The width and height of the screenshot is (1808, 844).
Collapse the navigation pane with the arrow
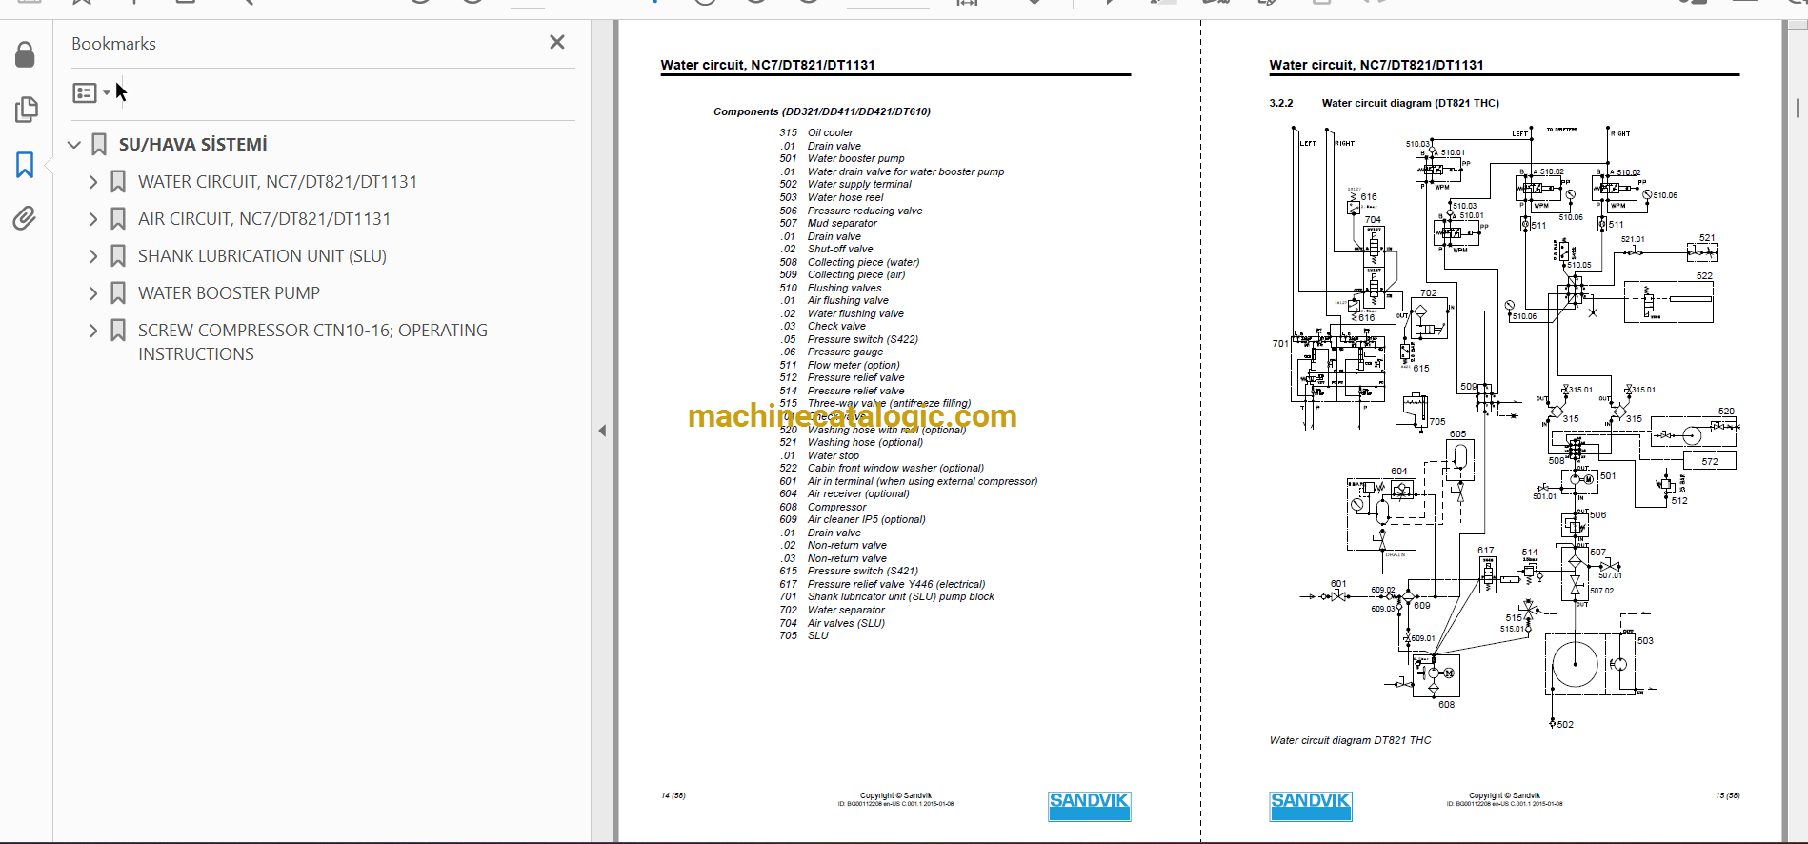coord(602,431)
